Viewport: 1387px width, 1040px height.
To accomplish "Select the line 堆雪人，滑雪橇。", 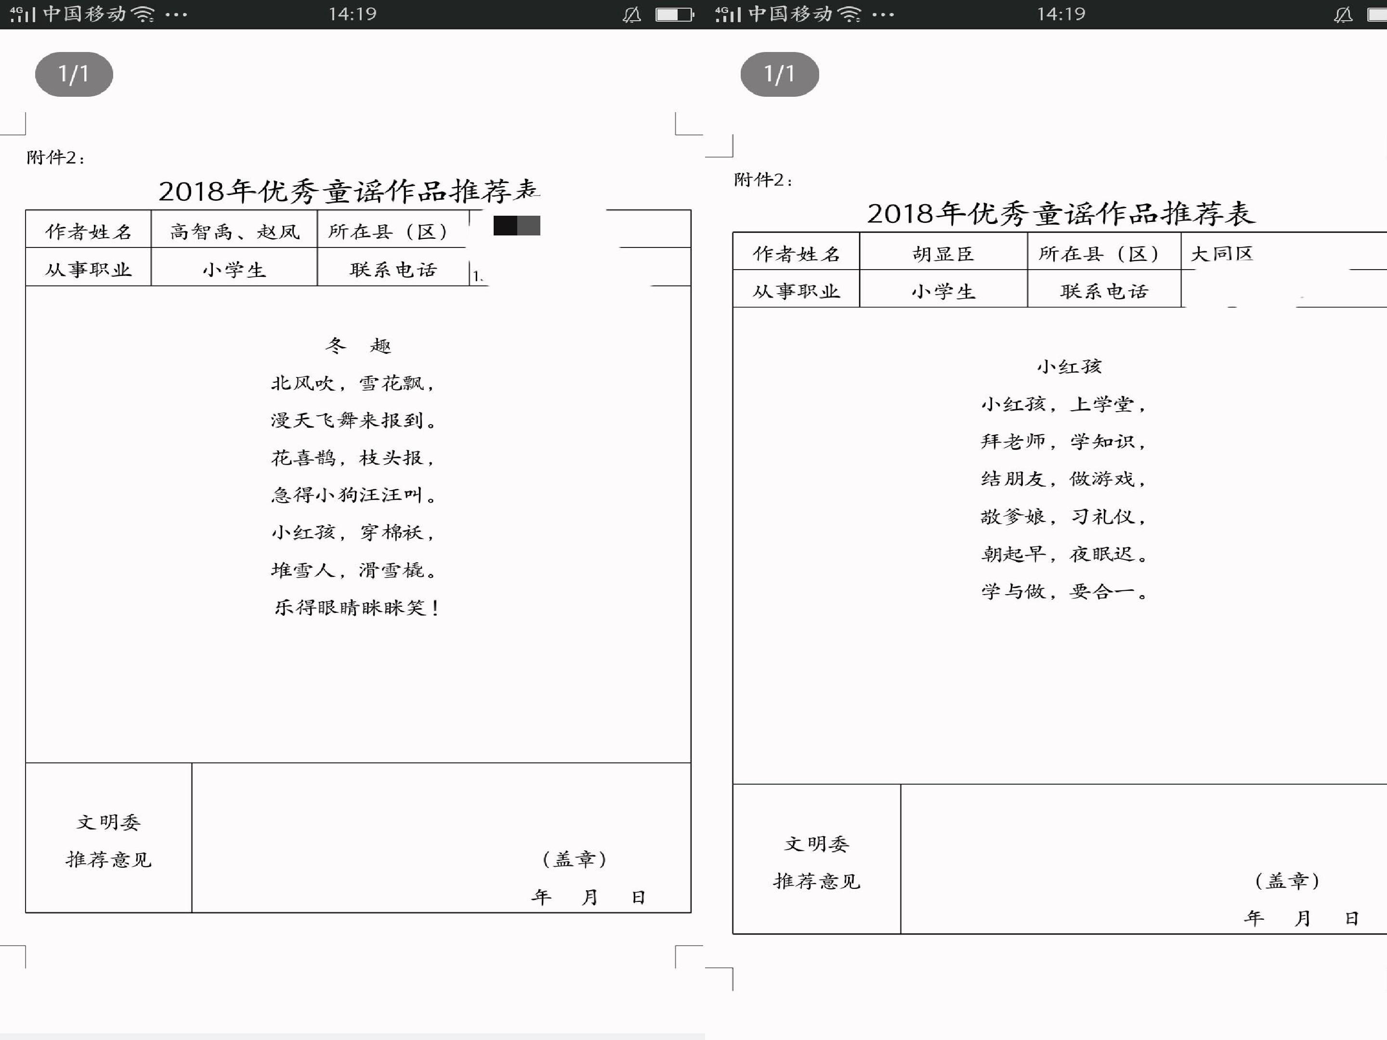I will click(x=353, y=570).
